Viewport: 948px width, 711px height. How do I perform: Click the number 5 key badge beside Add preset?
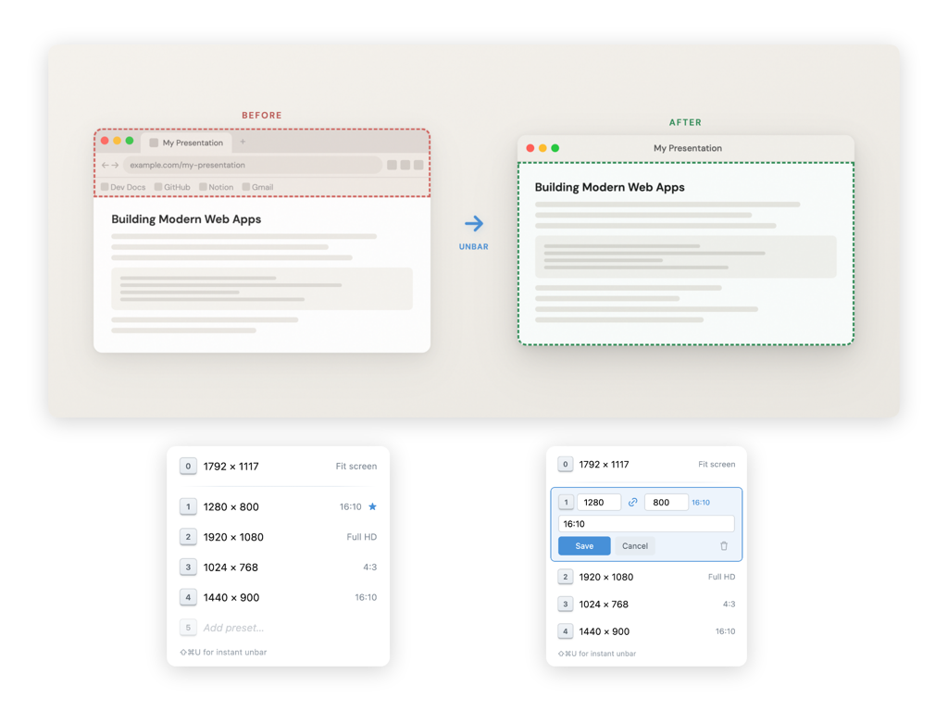(x=188, y=628)
